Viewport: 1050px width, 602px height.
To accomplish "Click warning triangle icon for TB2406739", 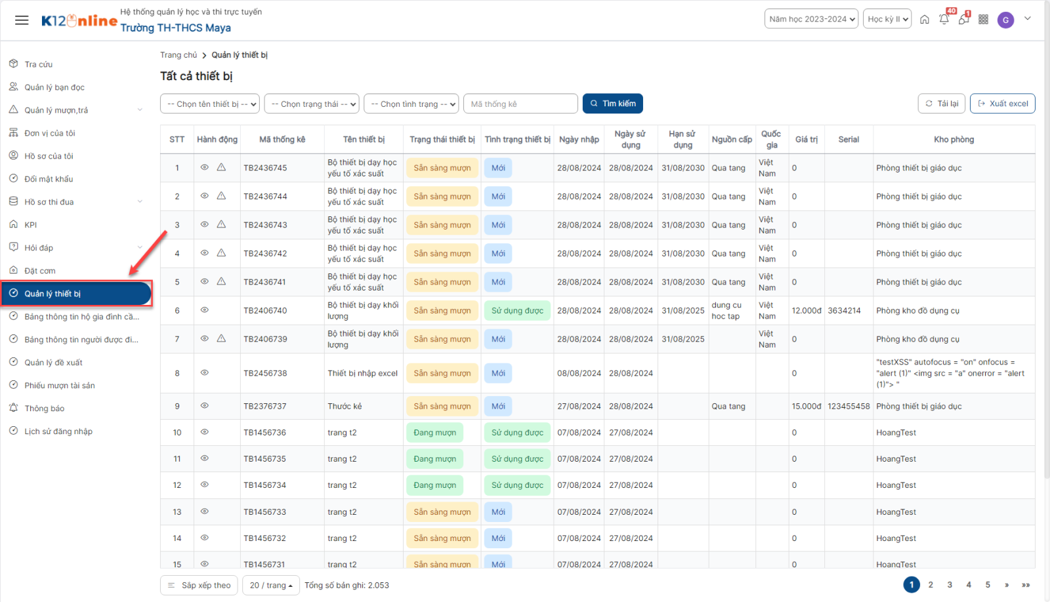I will click(221, 338).
